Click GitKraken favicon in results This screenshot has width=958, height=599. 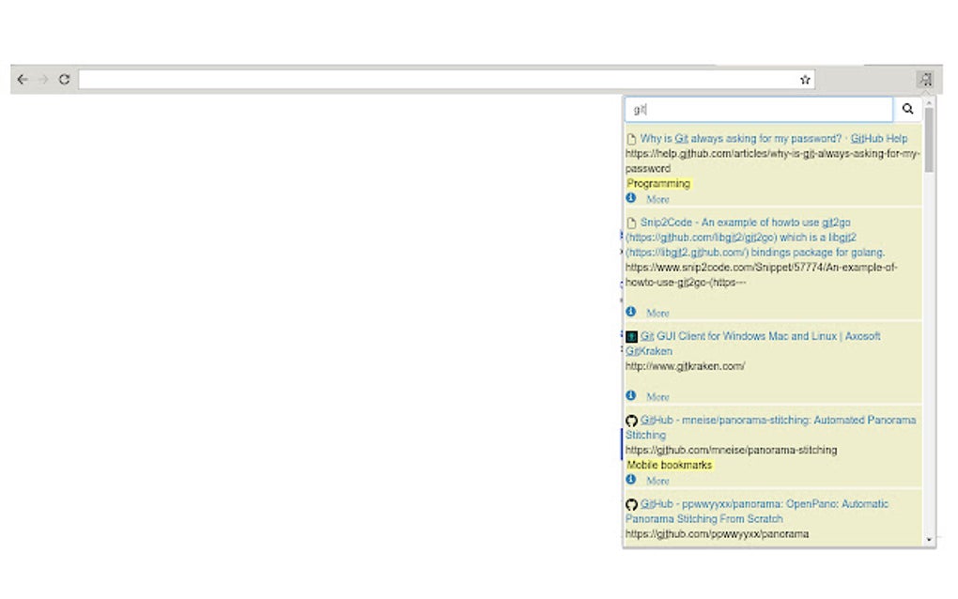click(632, 336)
